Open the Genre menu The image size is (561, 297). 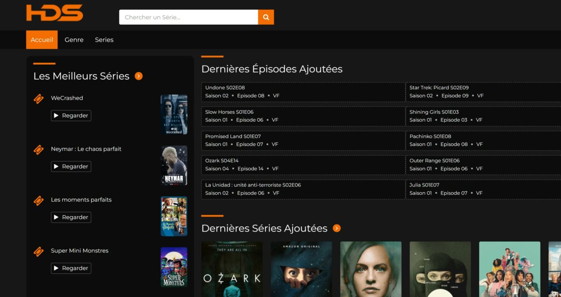(x=74, y=40)
